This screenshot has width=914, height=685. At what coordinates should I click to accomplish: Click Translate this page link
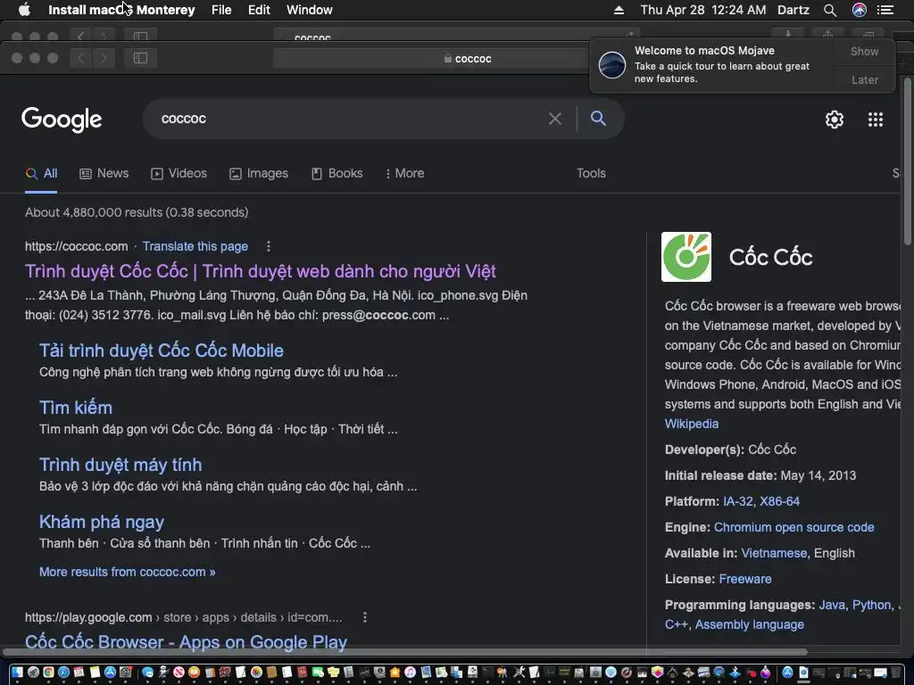pos(195,246)
